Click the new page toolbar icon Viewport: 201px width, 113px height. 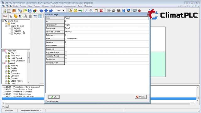[4, 11]
